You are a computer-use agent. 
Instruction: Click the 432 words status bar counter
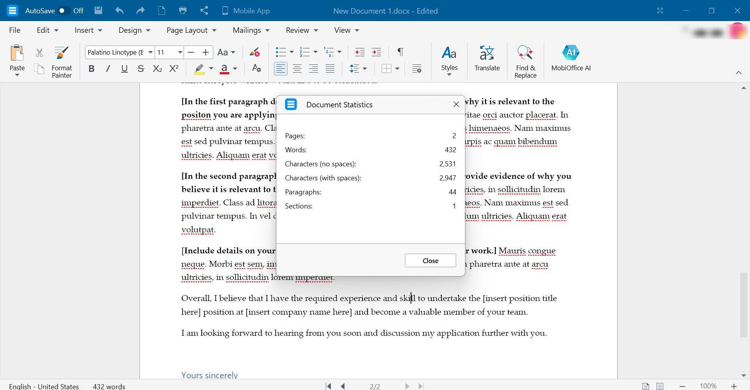coord(109,386)
